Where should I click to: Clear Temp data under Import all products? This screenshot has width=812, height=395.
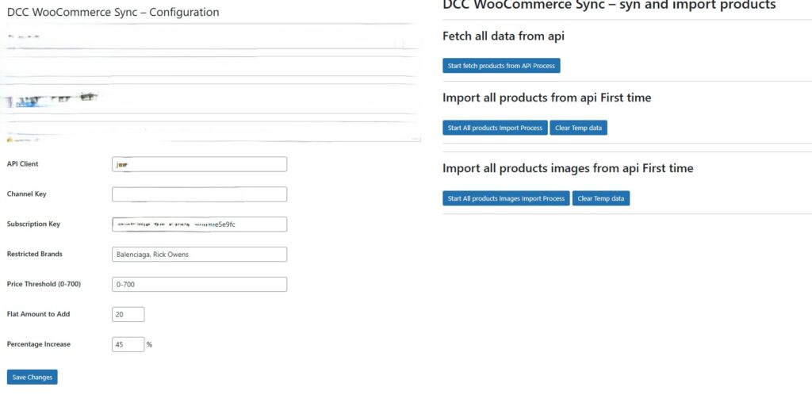tap(578, 128)
